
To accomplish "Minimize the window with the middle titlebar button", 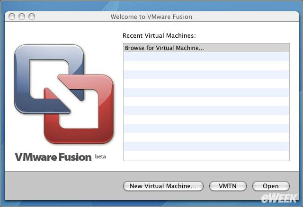I will point(22,17).
